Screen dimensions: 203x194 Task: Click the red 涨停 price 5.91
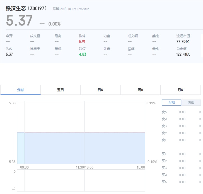[x=82, y=41]
